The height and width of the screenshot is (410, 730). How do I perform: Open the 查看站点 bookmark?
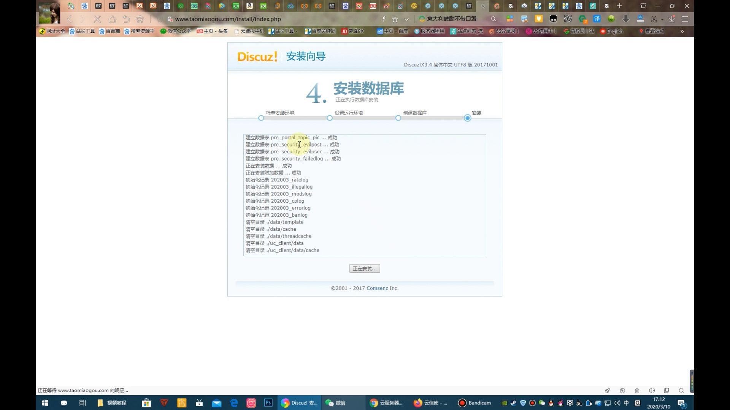click(x=652, y=31)
